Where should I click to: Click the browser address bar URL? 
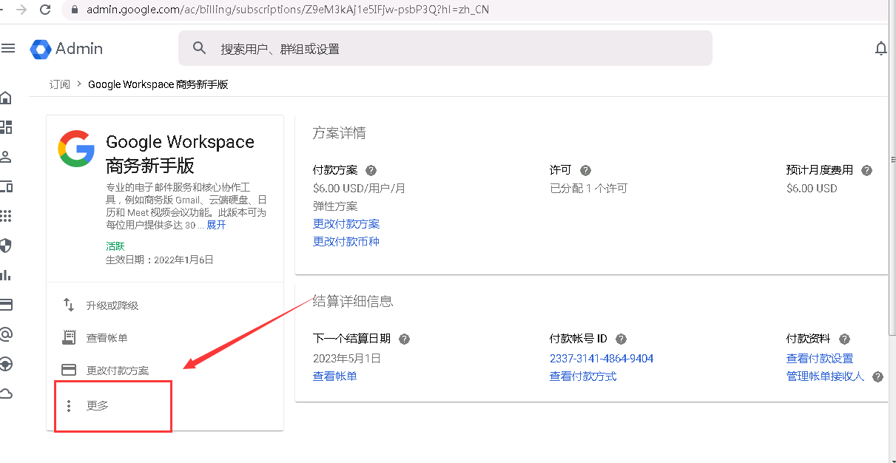click(x=288, y=10)
